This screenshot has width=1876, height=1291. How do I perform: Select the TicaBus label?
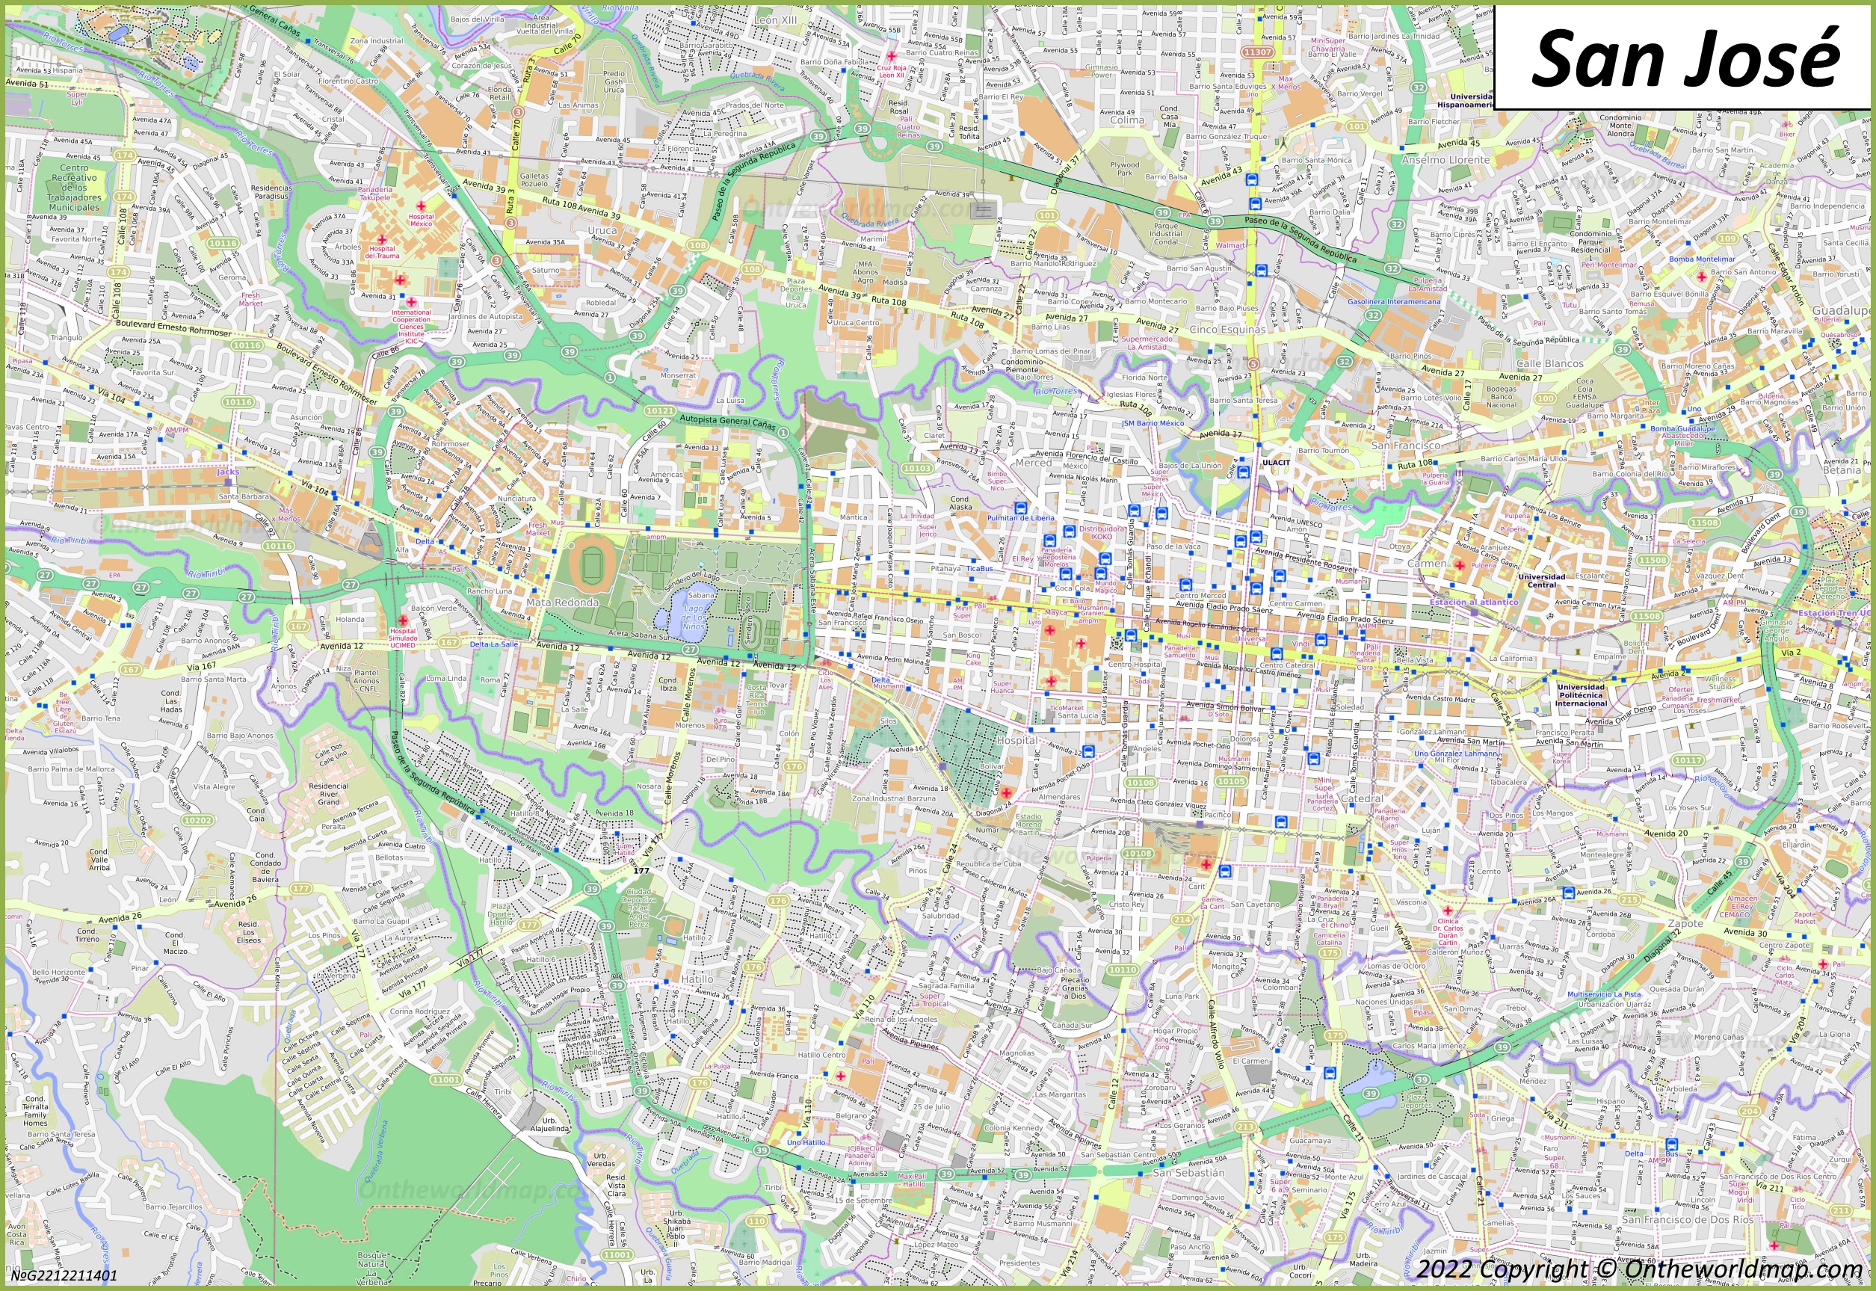[979, 569]
